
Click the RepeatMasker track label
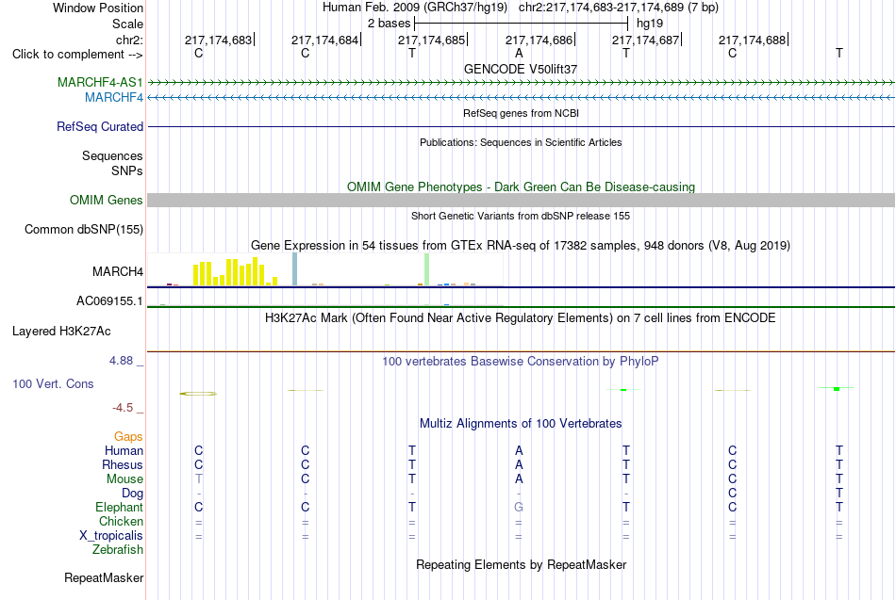[104, 577]
